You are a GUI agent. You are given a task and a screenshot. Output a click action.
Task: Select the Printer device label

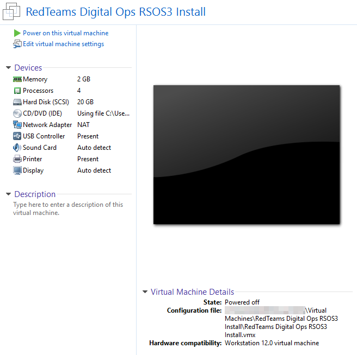click(32, 159)
